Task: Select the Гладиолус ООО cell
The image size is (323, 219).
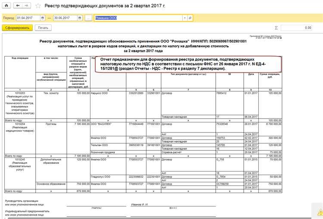Action: click(108, 178)
